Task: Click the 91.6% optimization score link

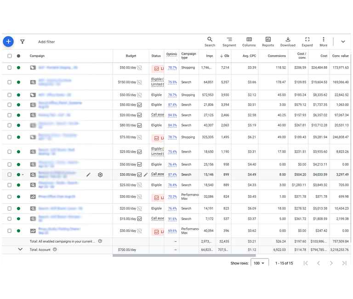Action: (172, 219)
